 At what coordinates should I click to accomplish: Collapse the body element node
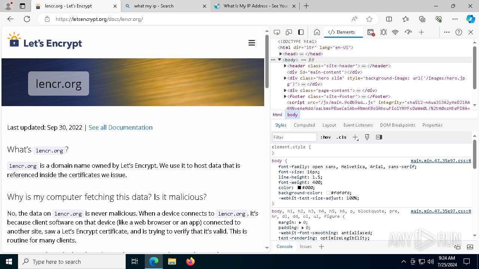tap(279, 60)
